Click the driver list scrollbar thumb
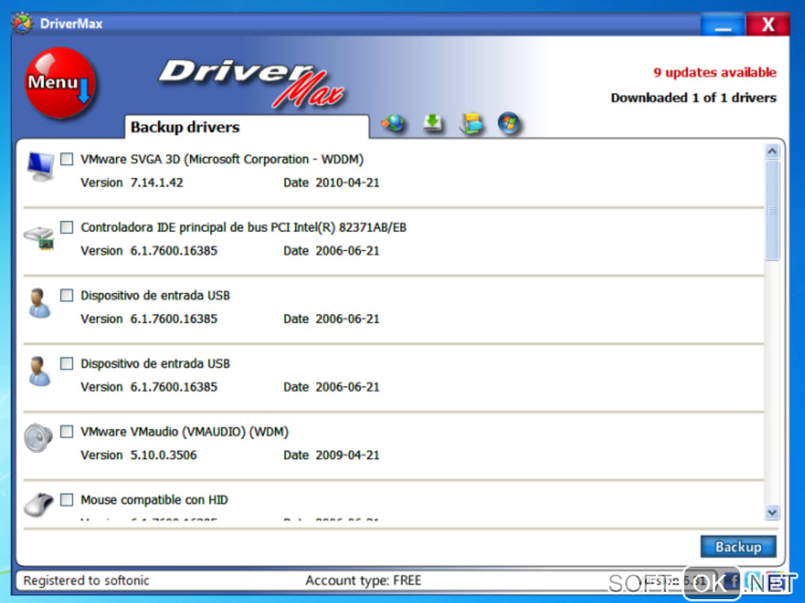 coord(772,211)
